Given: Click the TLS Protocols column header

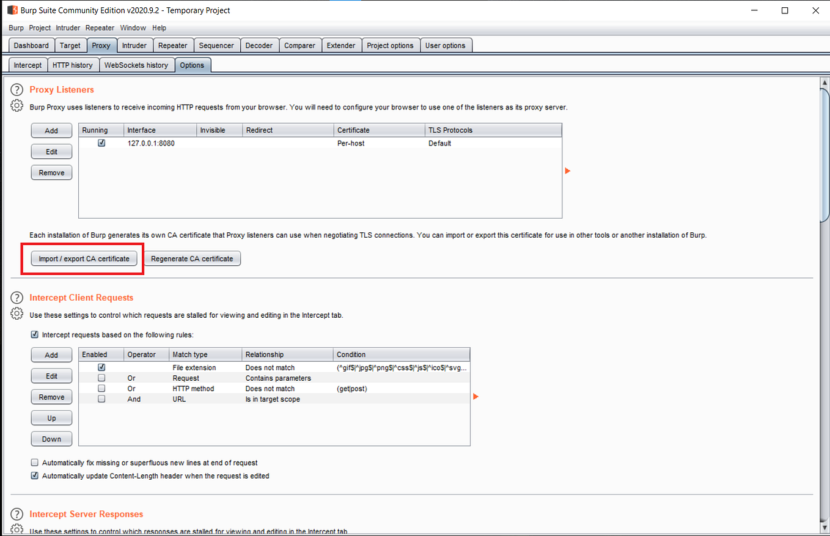Looking at the screenshot, I should pos(493,130).
